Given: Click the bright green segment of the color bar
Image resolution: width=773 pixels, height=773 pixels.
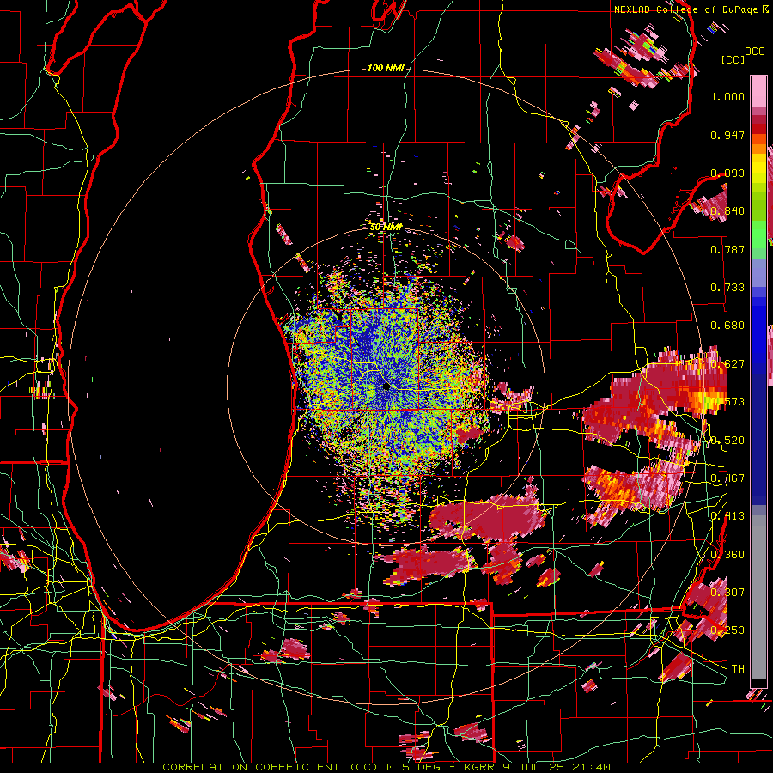Looking at the screenshot, I should click(758, 234).
